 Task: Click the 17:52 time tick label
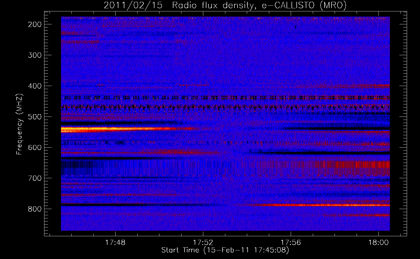tap(203, 242)
